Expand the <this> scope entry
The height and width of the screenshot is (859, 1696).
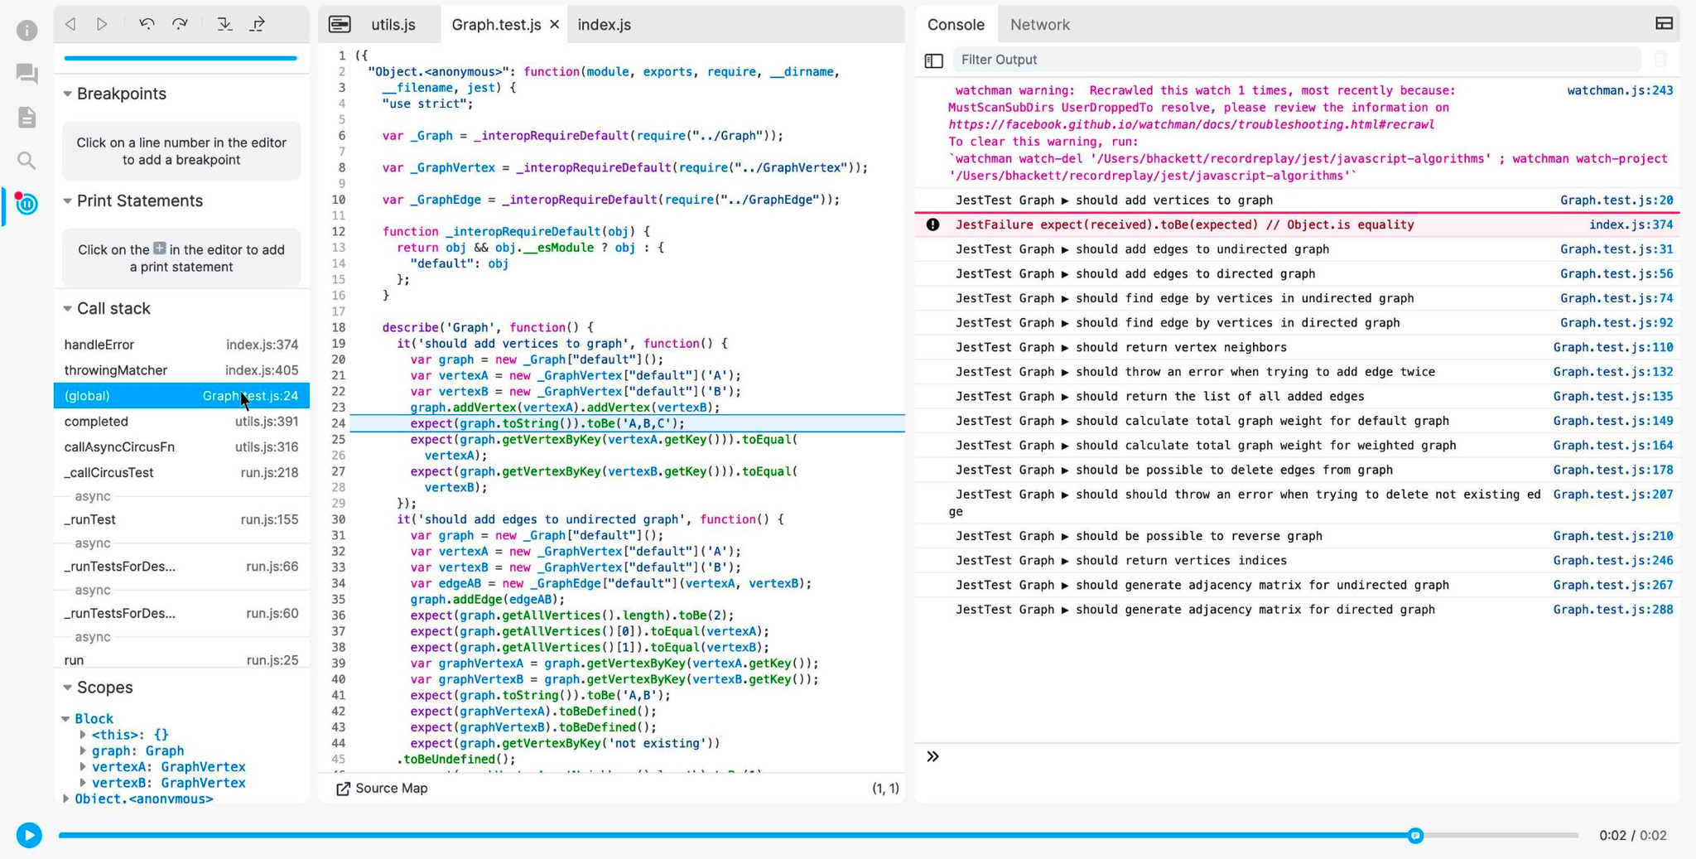click(83, 735)
